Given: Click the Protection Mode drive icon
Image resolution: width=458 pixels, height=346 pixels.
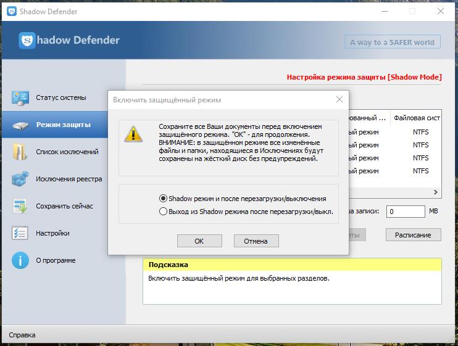Looking at the screenshot, I should (x=20, y=125).
